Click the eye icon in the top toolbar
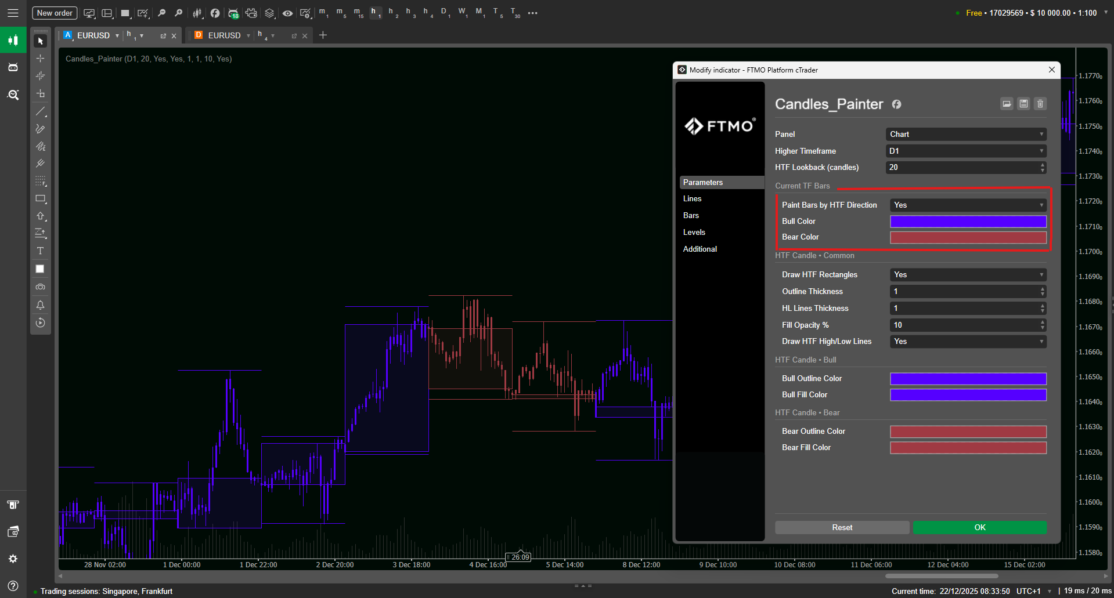Screen dimensions: 1114x598 tap(287, 13)
